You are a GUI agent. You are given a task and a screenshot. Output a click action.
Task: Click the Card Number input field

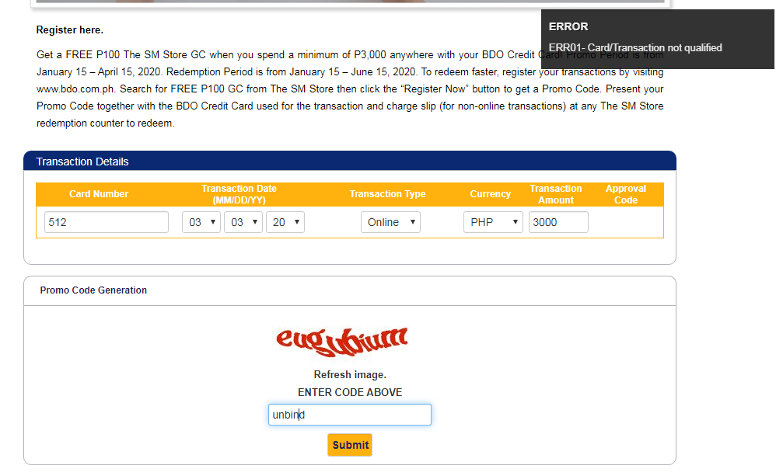click(107, 222)
